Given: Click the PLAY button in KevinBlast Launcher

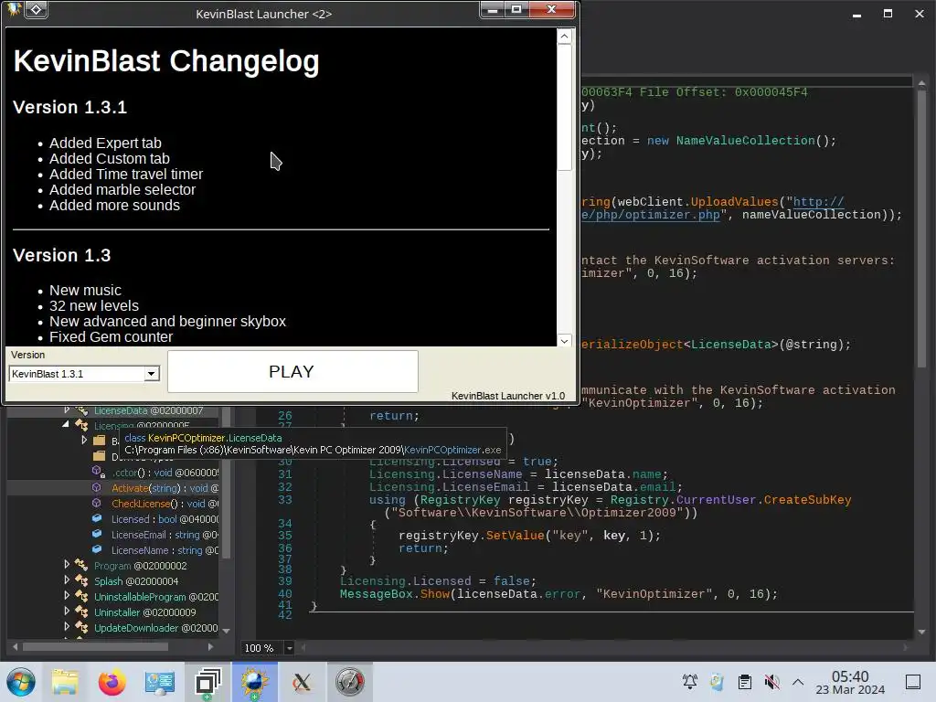Looking at the screenshot, I should tap(292, 371).
